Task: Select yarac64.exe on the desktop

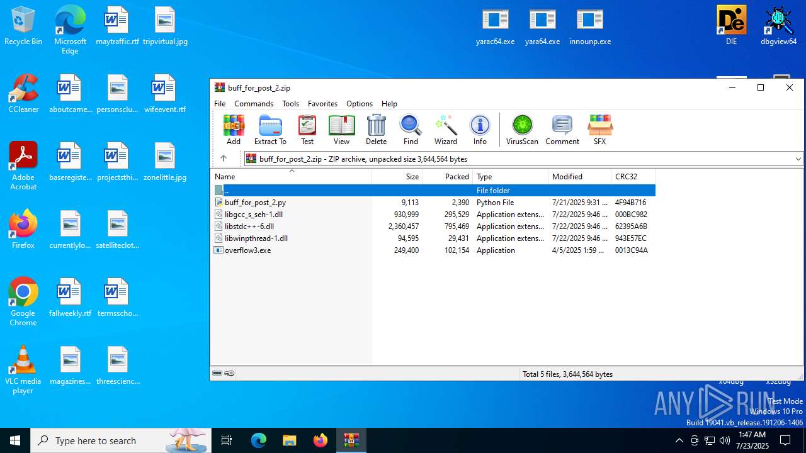Action: click(495, 26)
